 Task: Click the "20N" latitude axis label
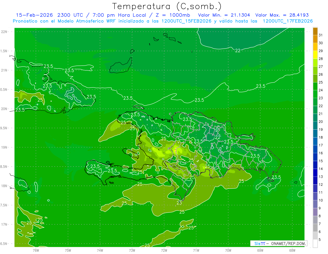pyautogui.click(x=4, y=109)
